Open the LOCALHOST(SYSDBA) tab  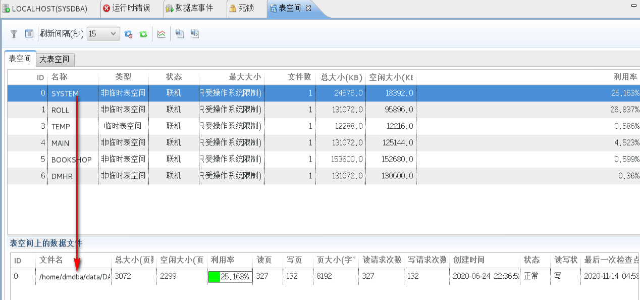[45, 8]
